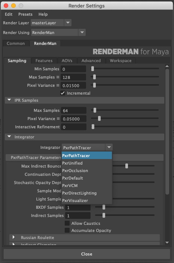Click the Close button at bottom

[87, 254]
